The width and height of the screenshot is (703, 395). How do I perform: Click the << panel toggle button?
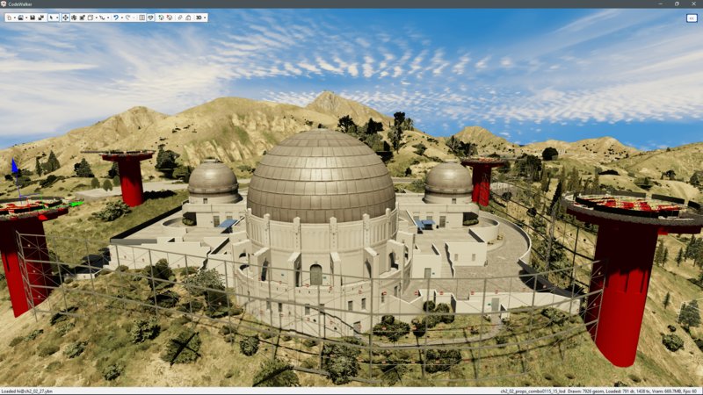(x=692, y=18)
